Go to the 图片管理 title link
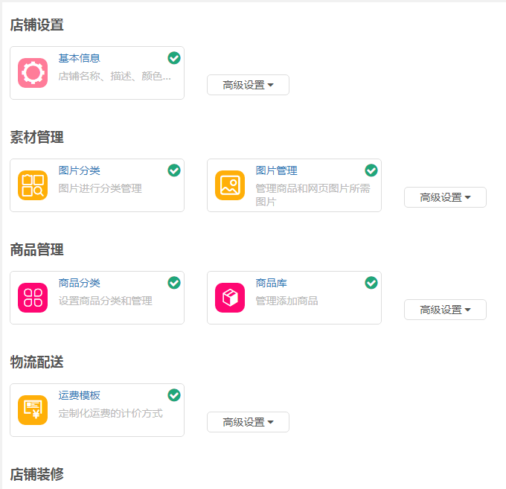The height and width of the screenshot is (489, 506). click(277, 170)
